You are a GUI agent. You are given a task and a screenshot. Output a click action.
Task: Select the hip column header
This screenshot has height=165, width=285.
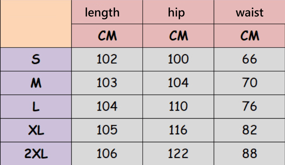pos(176,12)
